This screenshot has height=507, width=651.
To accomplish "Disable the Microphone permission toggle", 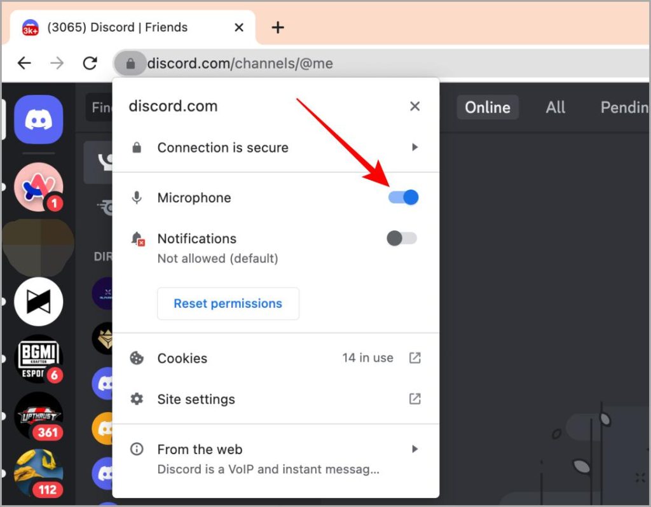I will tap(403, 198).
